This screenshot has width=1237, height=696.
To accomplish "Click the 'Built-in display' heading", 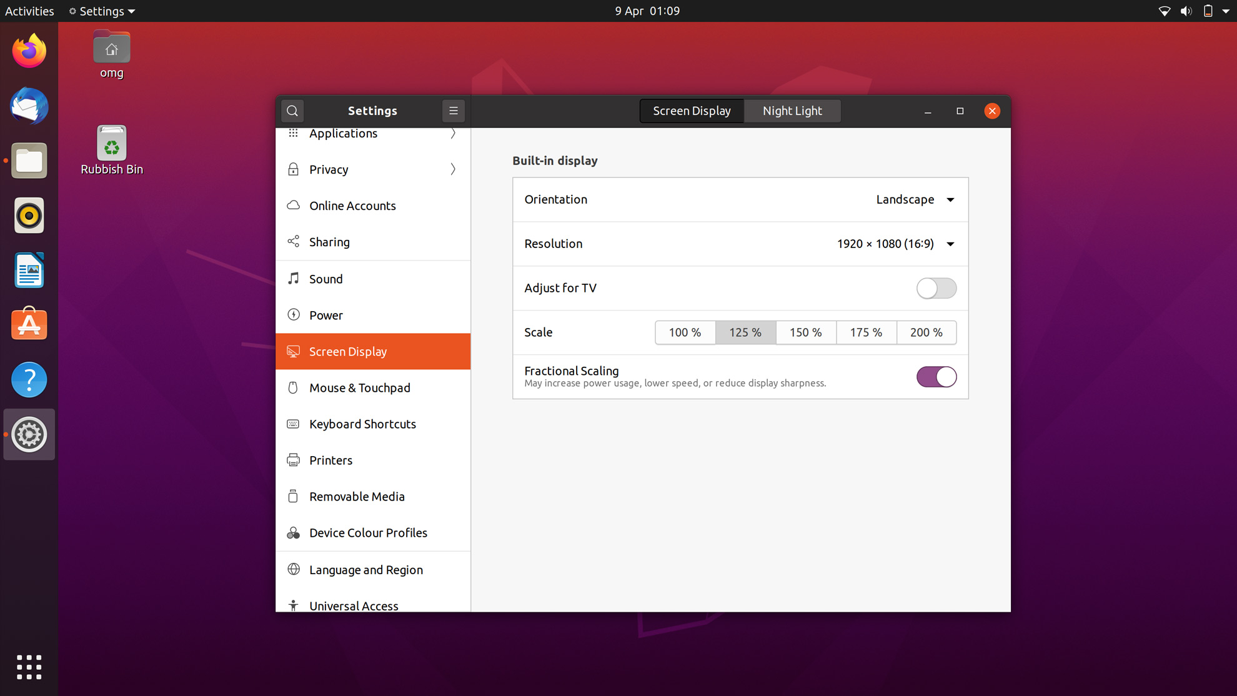I will (x=555, y=161).
